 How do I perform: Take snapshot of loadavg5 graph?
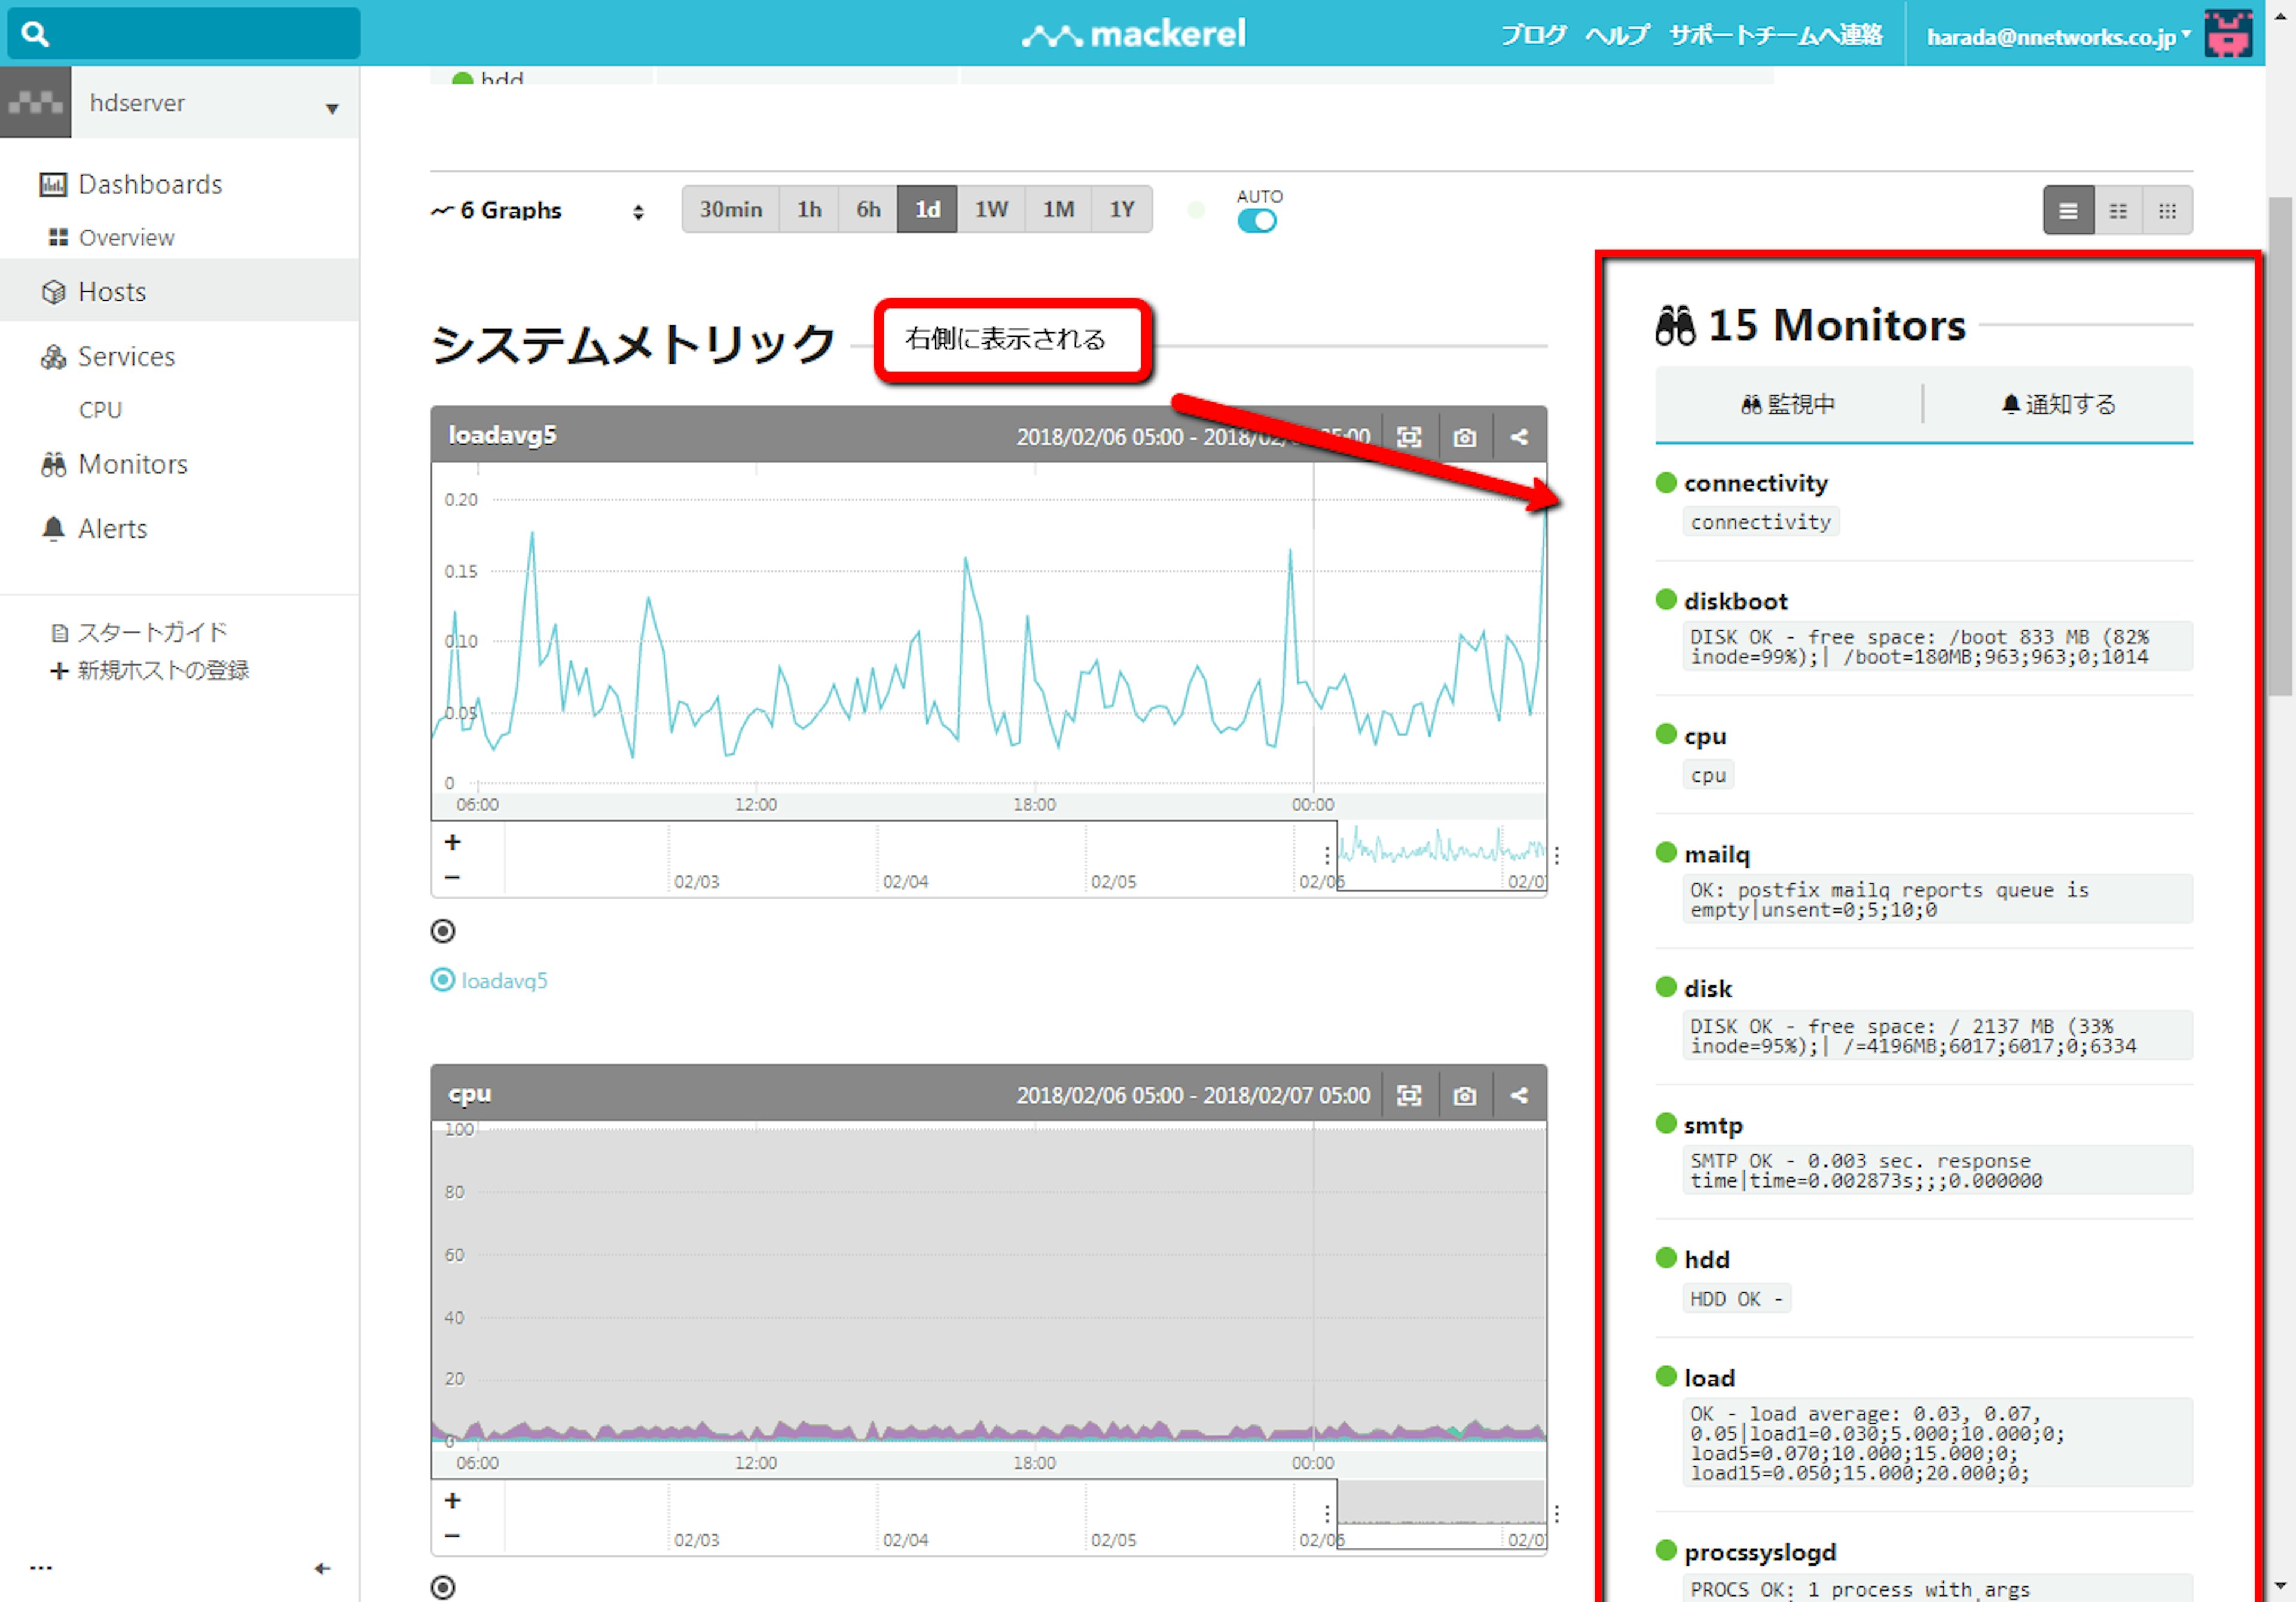(x=1464, y=437)
